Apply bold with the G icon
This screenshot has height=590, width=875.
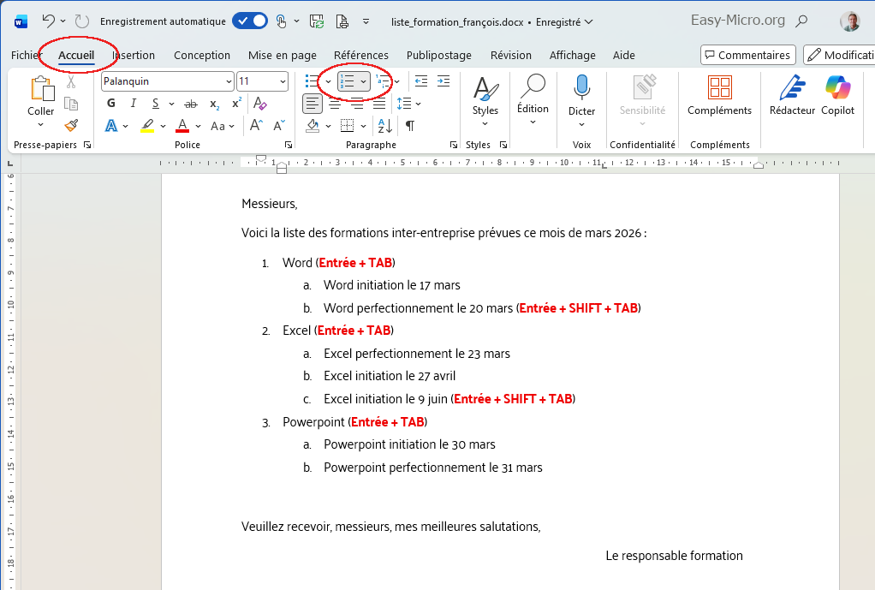point(110,103)
